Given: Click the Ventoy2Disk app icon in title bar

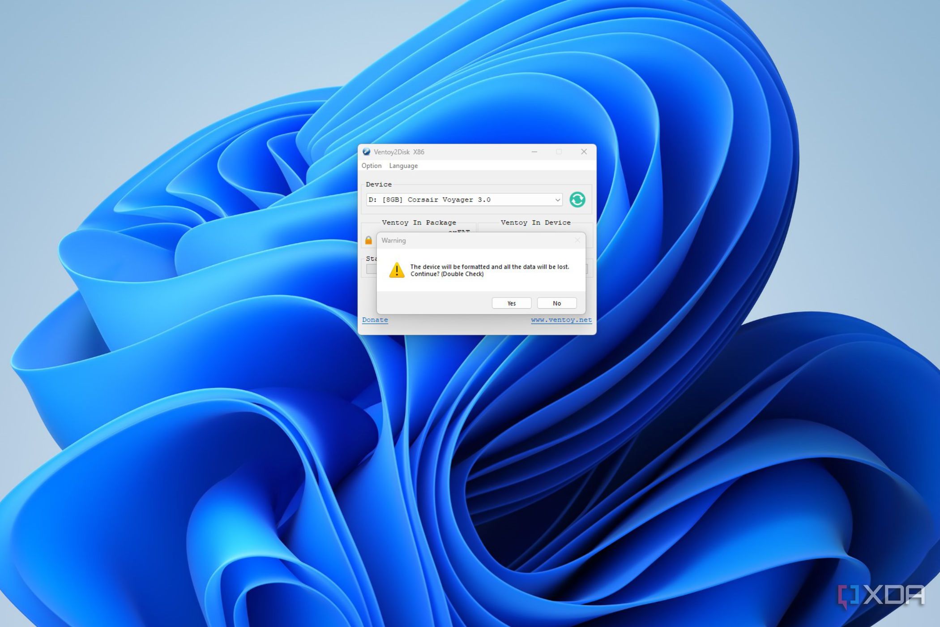Looking at the screenshot, I should coord(367,152).
